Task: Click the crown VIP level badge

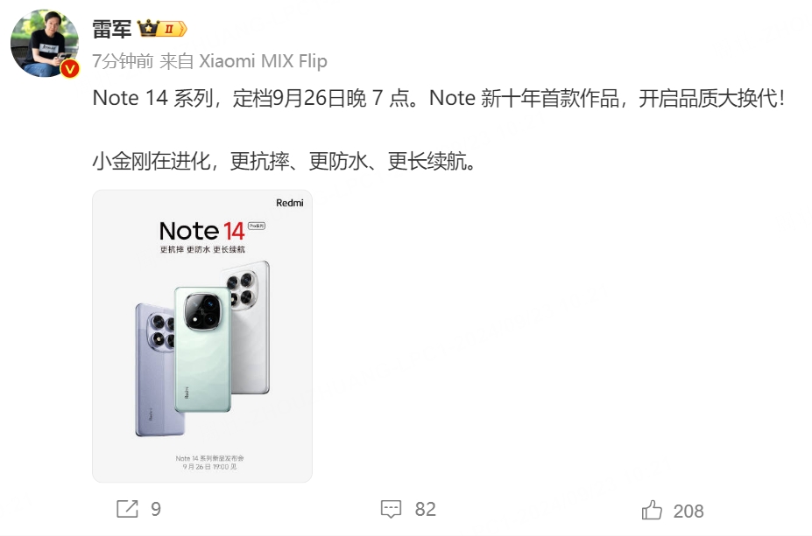Action: [x=162, y=29]
